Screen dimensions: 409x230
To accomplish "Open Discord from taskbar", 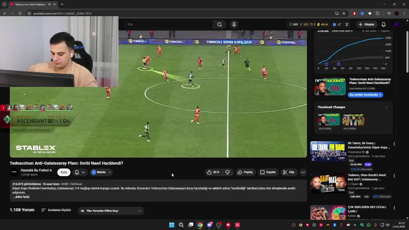I will pyautogui.click(x=209, y=225).
